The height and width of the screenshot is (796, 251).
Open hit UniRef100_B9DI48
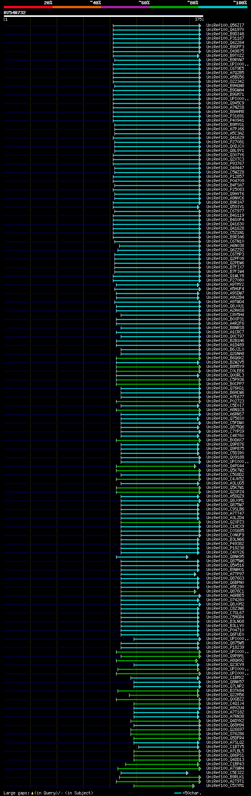point(225,34)
